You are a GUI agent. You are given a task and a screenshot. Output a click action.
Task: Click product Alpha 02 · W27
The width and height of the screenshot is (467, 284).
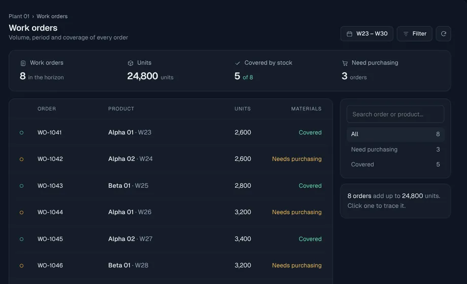130,239
